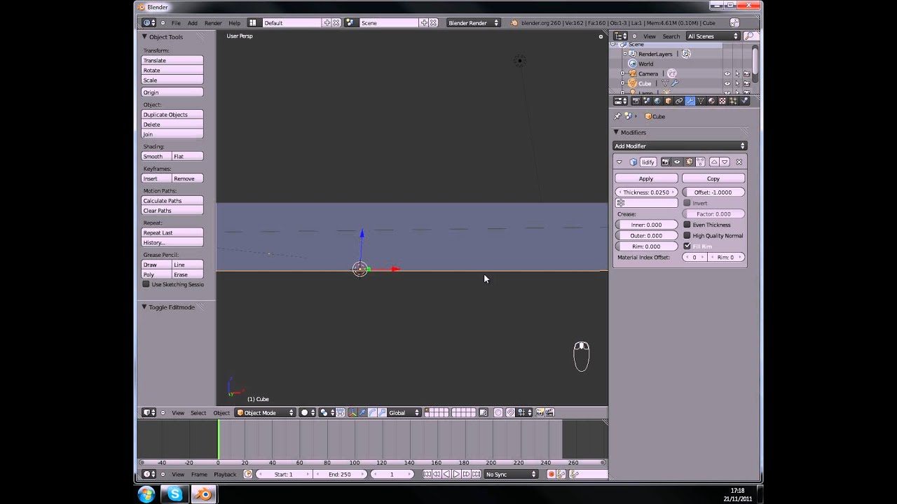Open the No Sync dropdown in timeline
The image size is (897, 504).
coord(510,474)
